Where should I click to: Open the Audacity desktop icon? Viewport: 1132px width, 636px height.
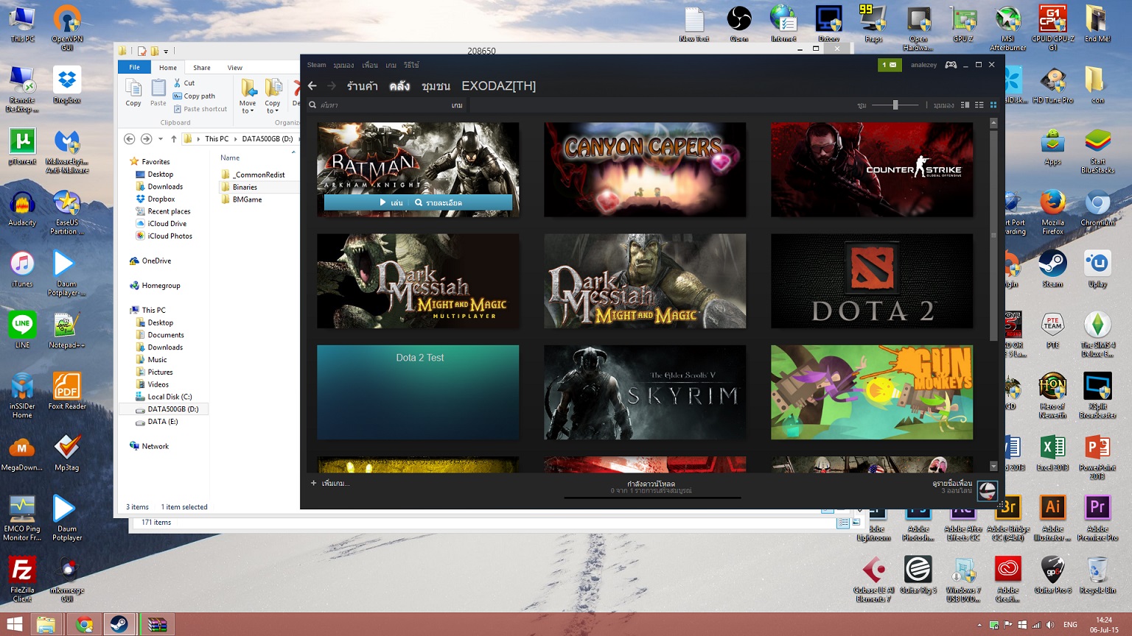click(x=22, y=209)
